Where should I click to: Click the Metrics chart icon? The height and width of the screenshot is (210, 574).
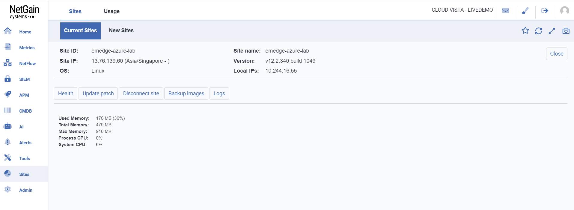coord(8,47)
